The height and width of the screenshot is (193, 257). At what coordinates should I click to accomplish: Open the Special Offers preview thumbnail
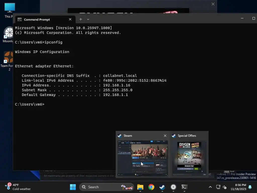189,158
